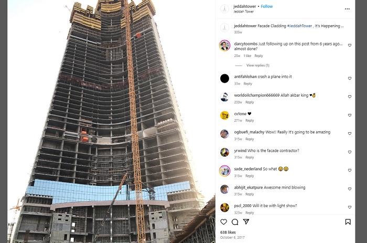This screenshot has width=367, height=243.
Task: View the 638 likes list
Action: pyautogui.click(x=228, y=232)
